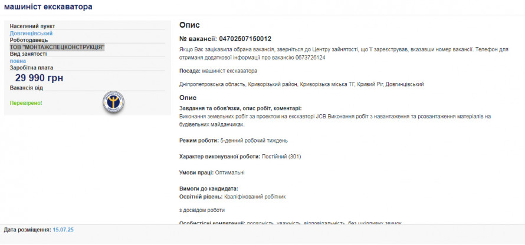This screenshot has height=245, width=525.
Task: Click the page title машиніст екскаватора
Action: 48,6
